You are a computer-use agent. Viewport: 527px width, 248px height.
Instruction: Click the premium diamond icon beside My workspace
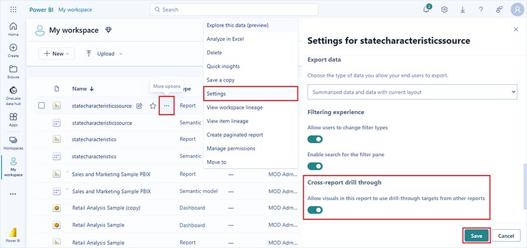click(x=108, y=30)
